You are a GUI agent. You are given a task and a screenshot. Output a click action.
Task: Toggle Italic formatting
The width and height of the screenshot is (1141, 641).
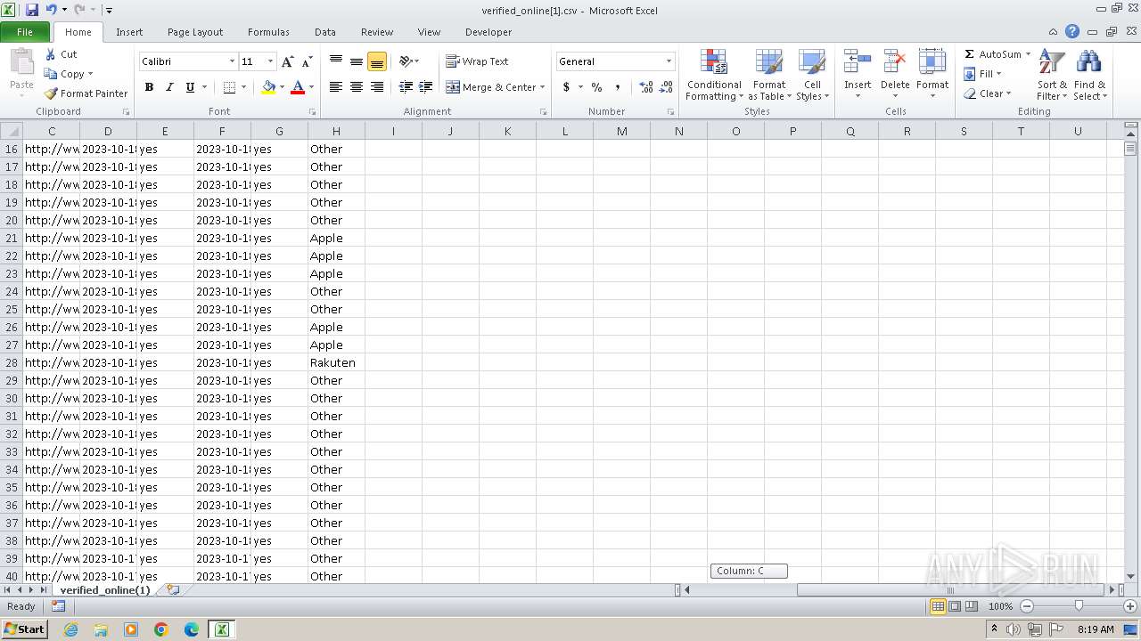click(169, 87)
